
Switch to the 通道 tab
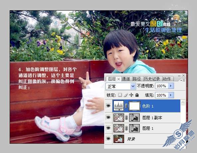click(126, 79)
